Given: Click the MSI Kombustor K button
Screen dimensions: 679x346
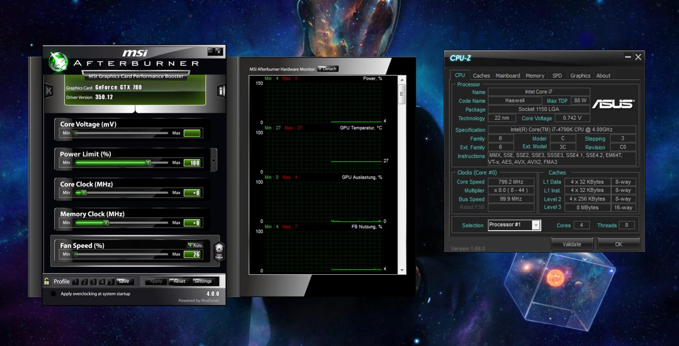Looking at the screenshot, I should pos(49,91).
